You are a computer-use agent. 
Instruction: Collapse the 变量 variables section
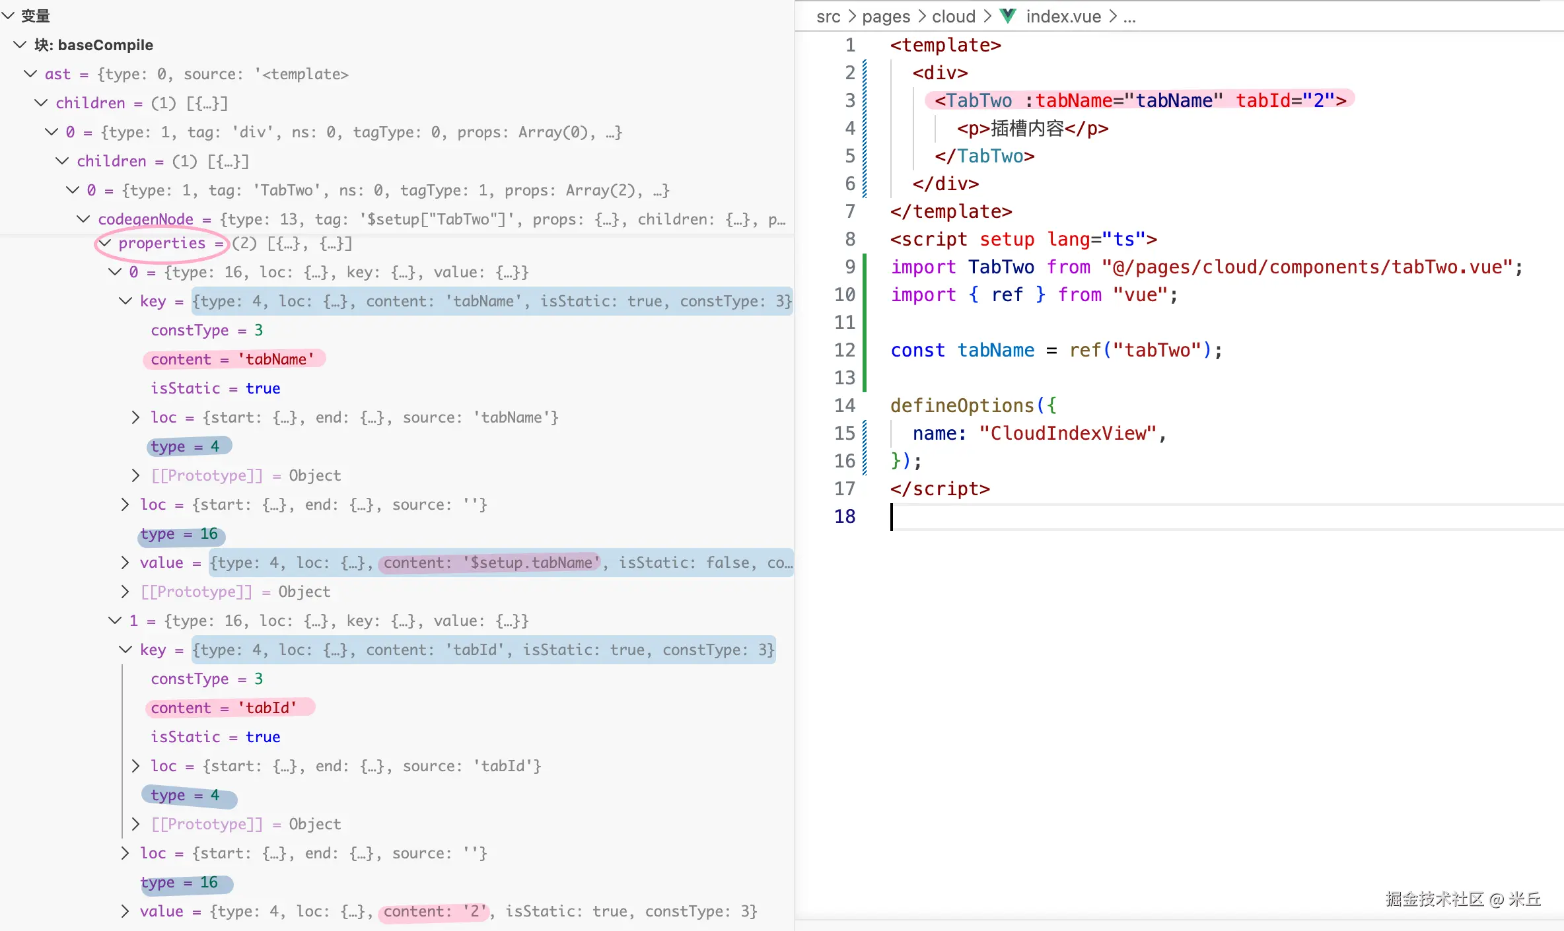click(x=8, y=15)
